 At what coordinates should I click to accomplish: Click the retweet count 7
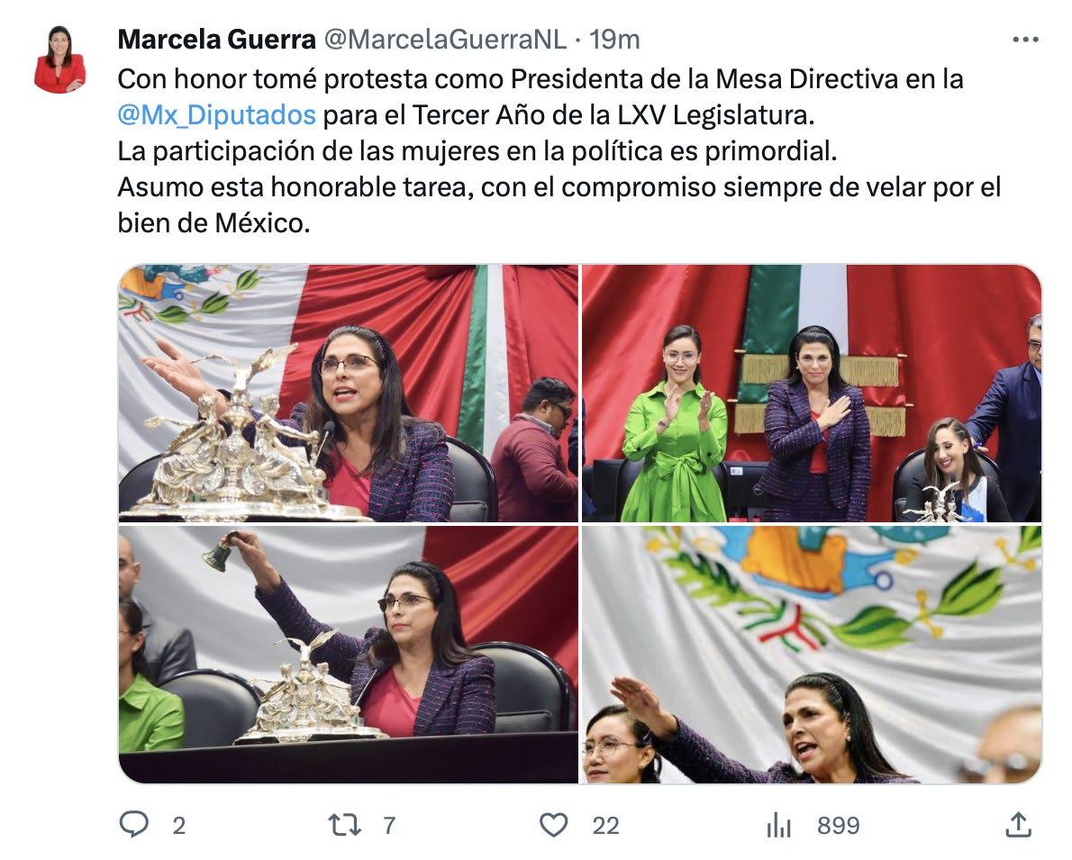coord(389,826)
